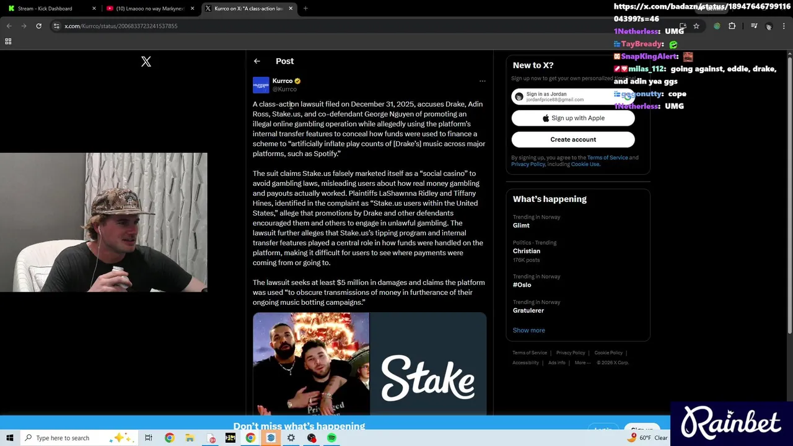Open Task View on the taskbar
The width and height of the screenshot is (793, 446).
(149, 438)
